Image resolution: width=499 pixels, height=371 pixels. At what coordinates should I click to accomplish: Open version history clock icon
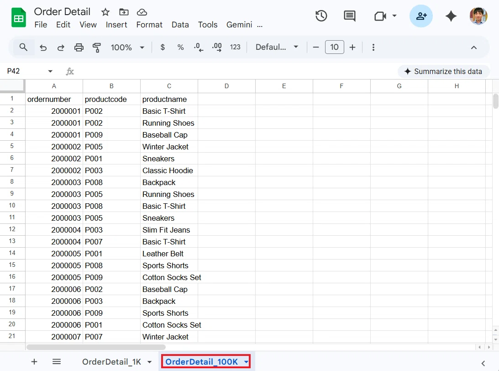[x=321, y=16]
